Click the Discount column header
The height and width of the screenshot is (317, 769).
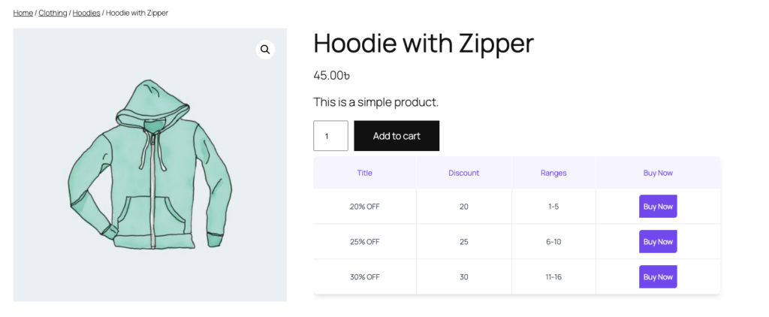[463, 173]
